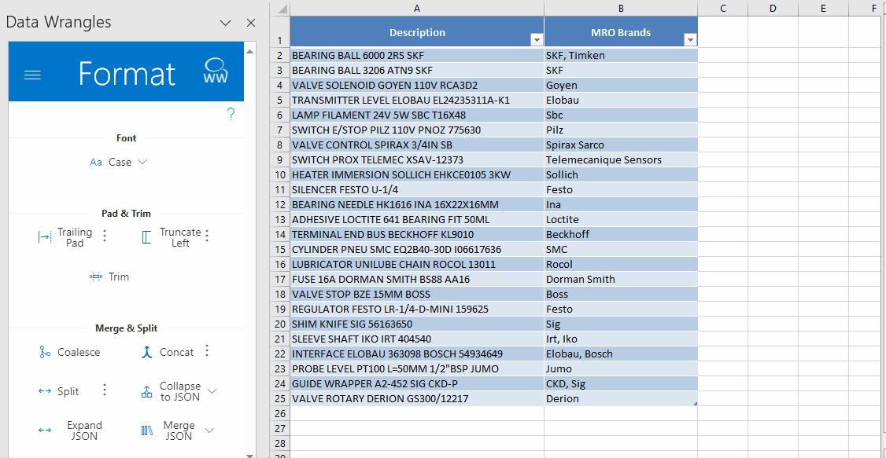This screenshot has width=886, height=458.
Task: Select the Dorman Smith brand cell
Action: point(621,279)
